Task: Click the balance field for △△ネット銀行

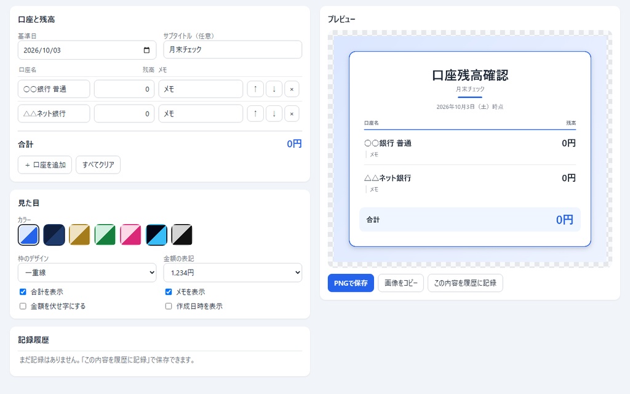Action: 124,113
